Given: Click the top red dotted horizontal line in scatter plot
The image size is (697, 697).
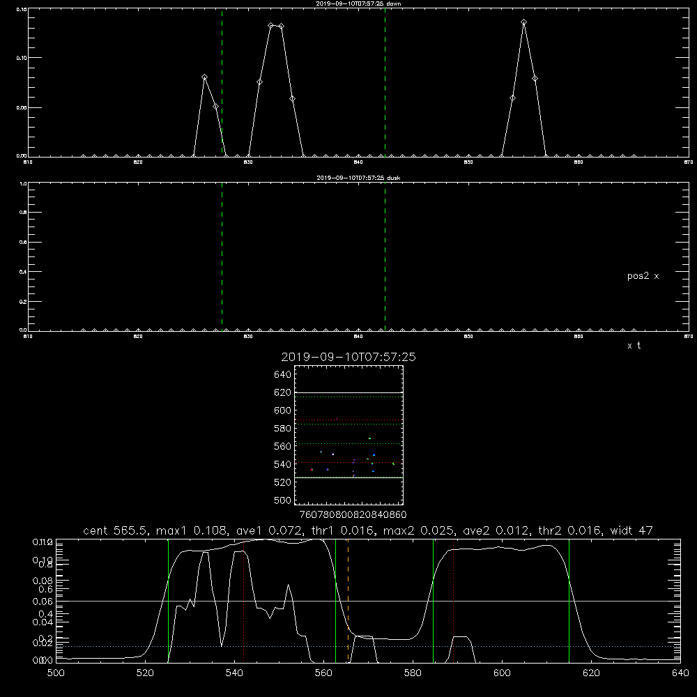Looking at the screenshot, I should click(x=348, y=420).
